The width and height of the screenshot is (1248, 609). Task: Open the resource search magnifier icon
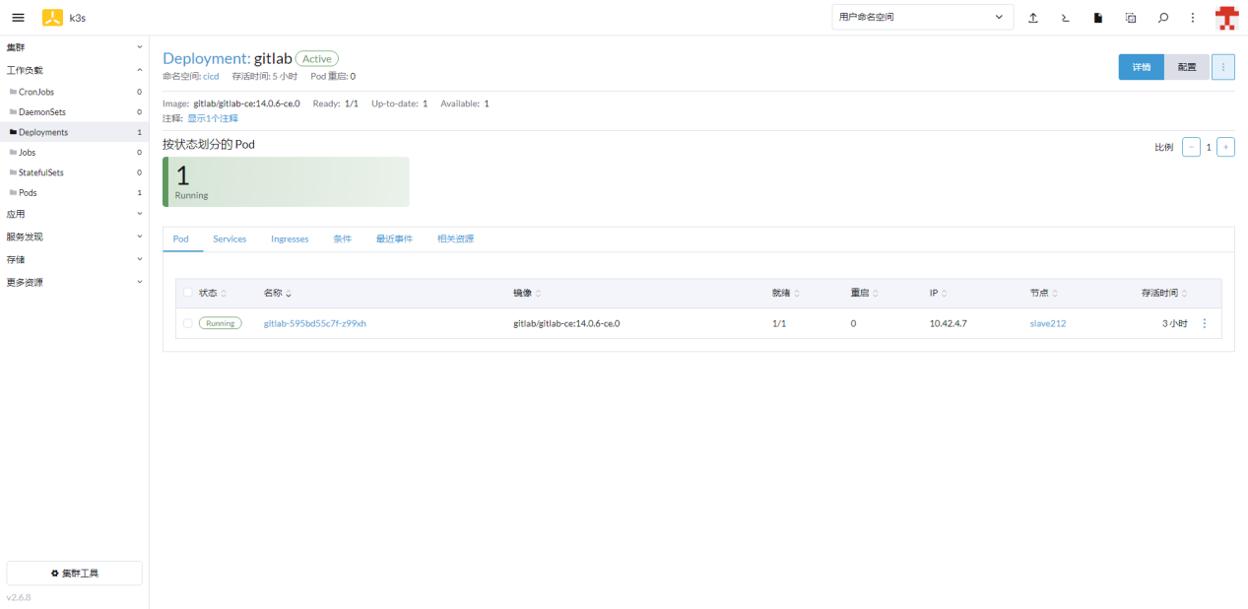point(1163,18)
